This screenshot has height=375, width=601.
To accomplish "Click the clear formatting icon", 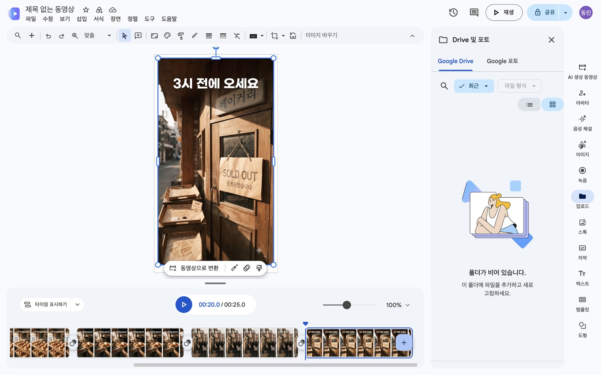I will tap(237, 36).
